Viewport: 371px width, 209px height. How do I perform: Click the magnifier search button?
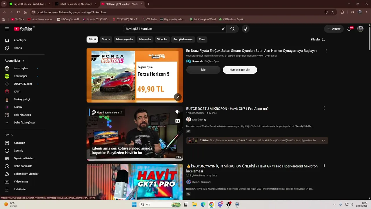(232, 29)
